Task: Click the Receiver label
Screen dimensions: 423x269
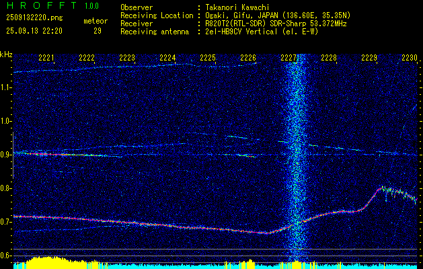Action: 137,24
